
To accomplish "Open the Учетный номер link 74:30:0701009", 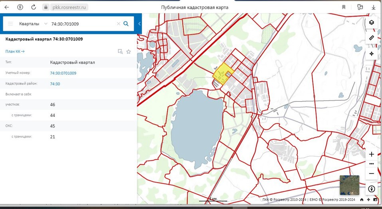I will pyautogui.click(x=63, y=73).
